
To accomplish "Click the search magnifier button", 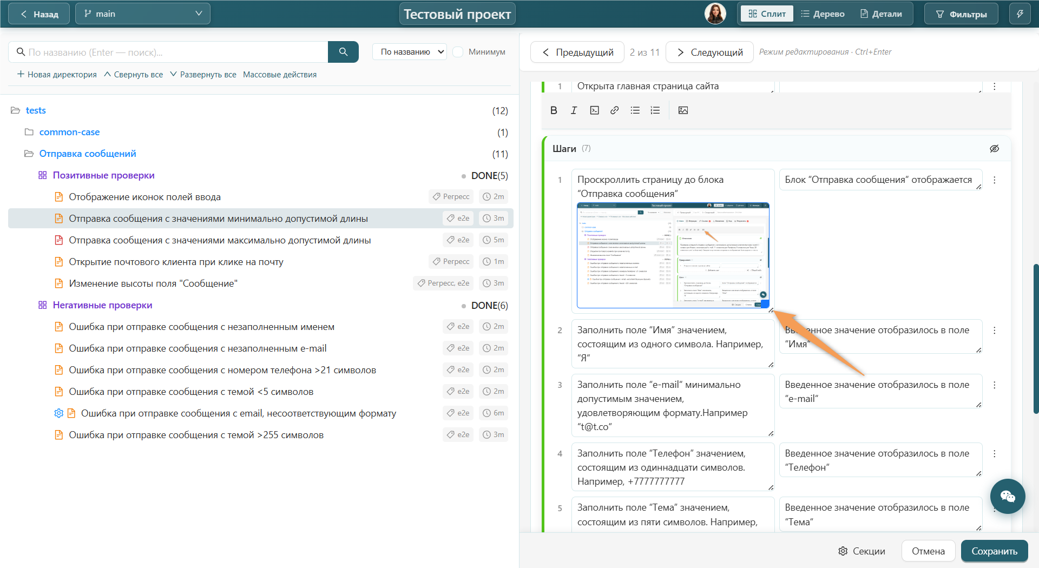I will tap(343, 52).
